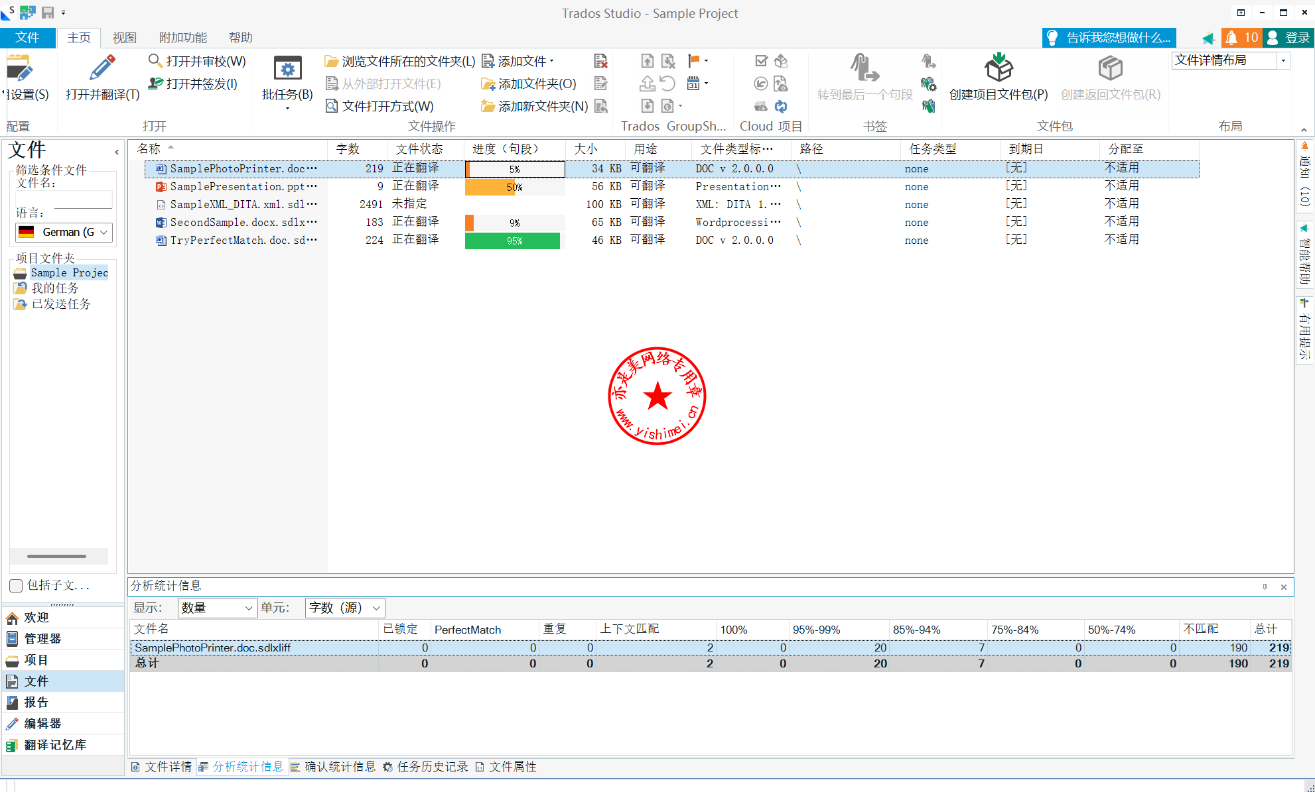Click Create Project Package box icon
Screen dimensions: 1315x792
(x=998, y=68)
